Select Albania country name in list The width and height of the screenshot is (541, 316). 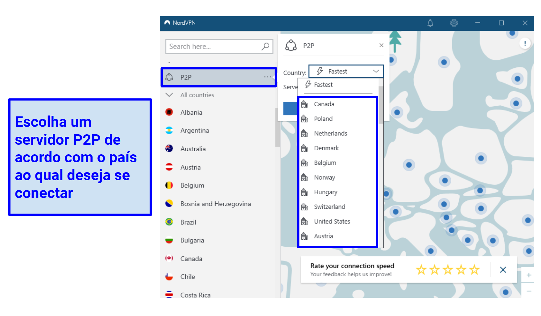191,112
